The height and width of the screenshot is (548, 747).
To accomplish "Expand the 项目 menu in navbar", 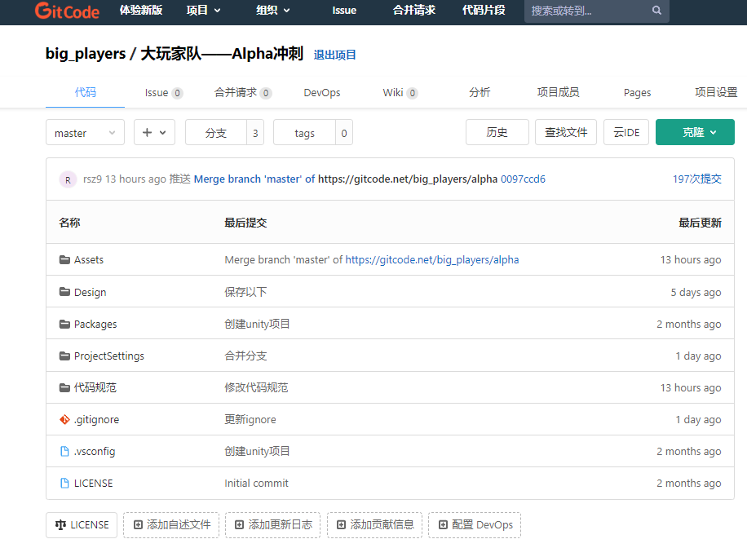I will 203,11.
